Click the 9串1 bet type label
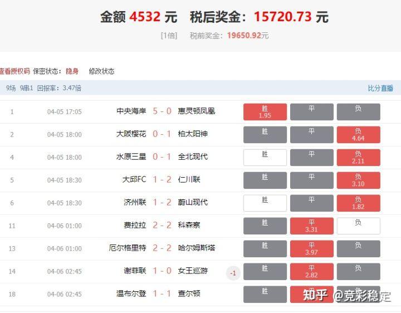 coord(27,88)
